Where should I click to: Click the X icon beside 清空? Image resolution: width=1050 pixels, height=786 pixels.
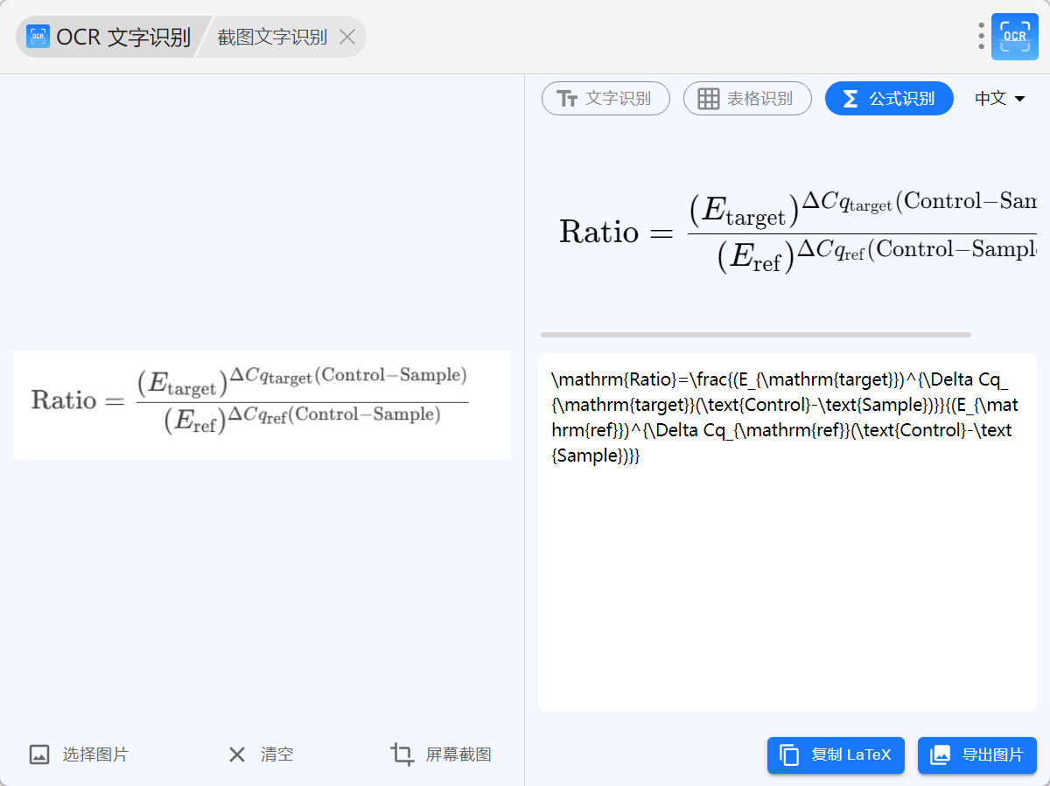[x=237, y=755]
